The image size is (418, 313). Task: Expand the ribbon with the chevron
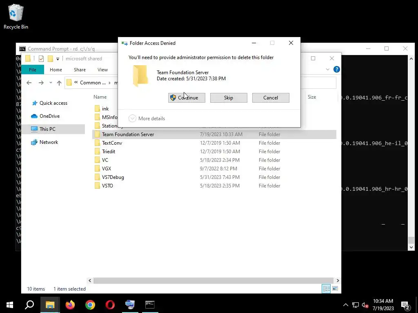click(x=328, y=69)
